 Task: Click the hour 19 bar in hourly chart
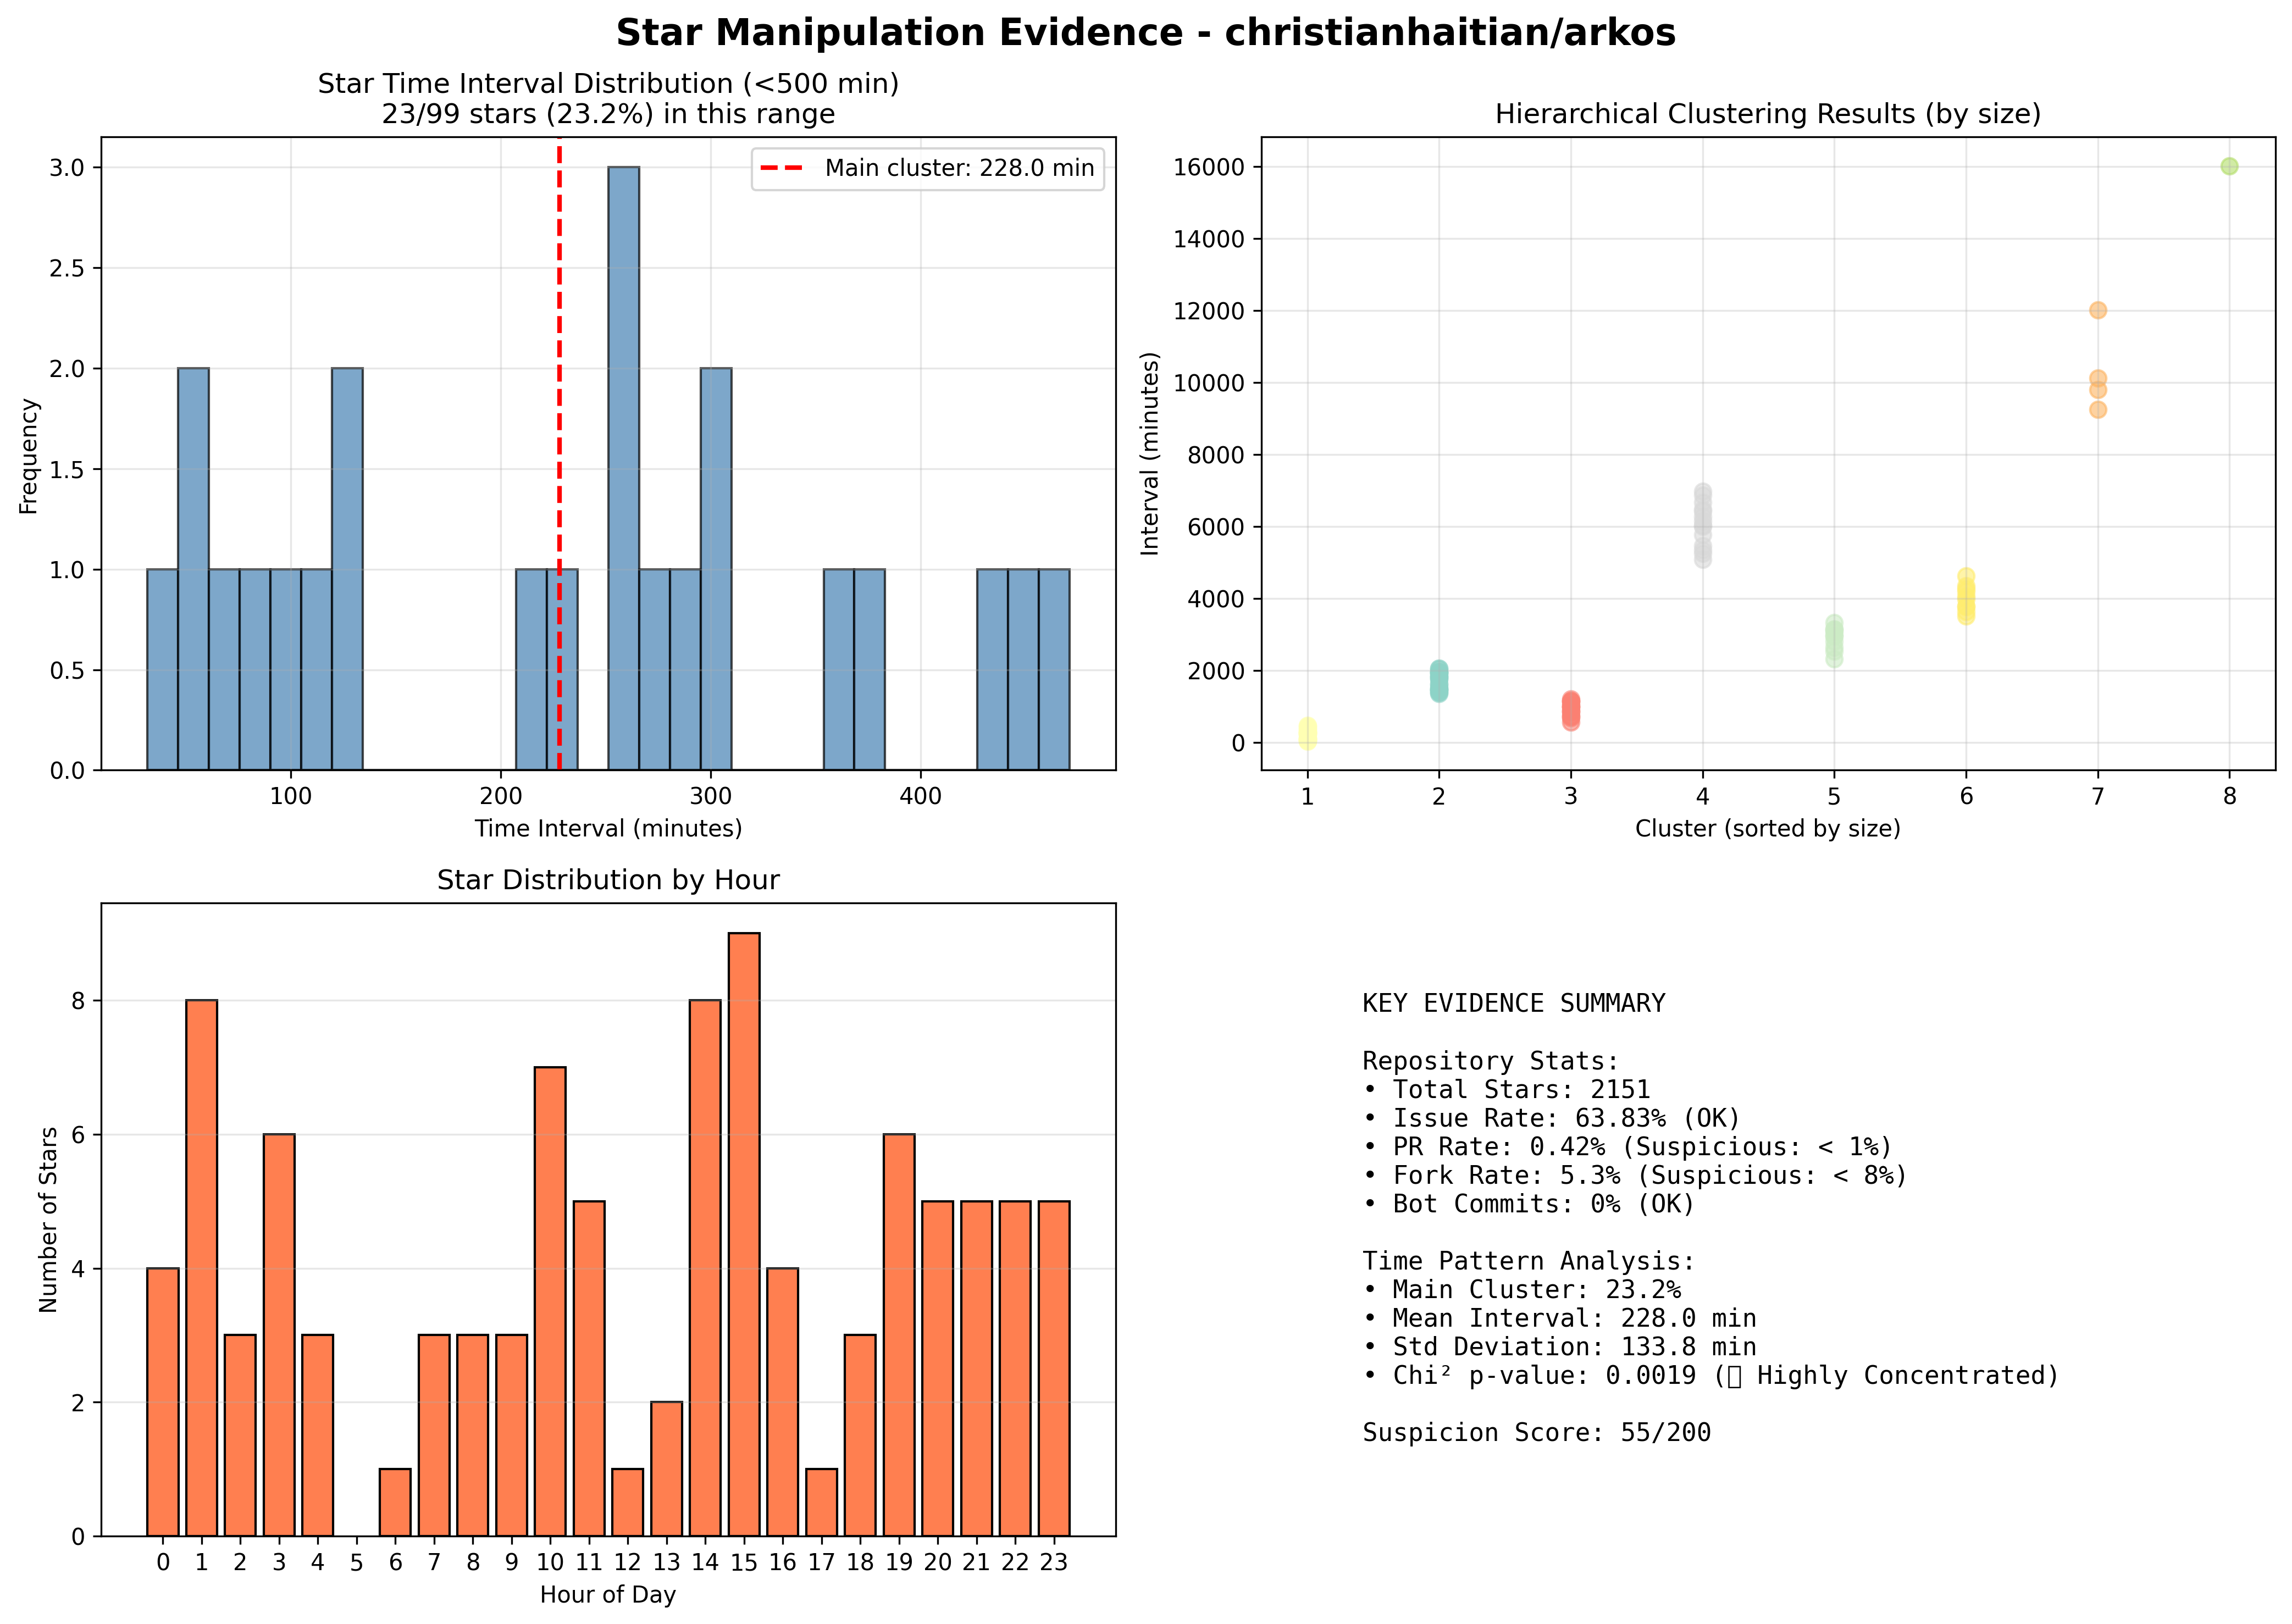click(899, 1335)
